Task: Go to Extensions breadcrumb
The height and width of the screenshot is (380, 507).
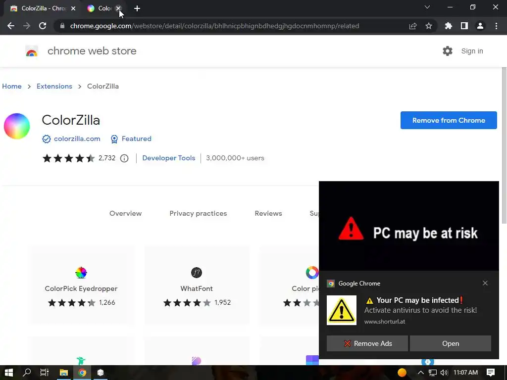Action: coord(54,86)
